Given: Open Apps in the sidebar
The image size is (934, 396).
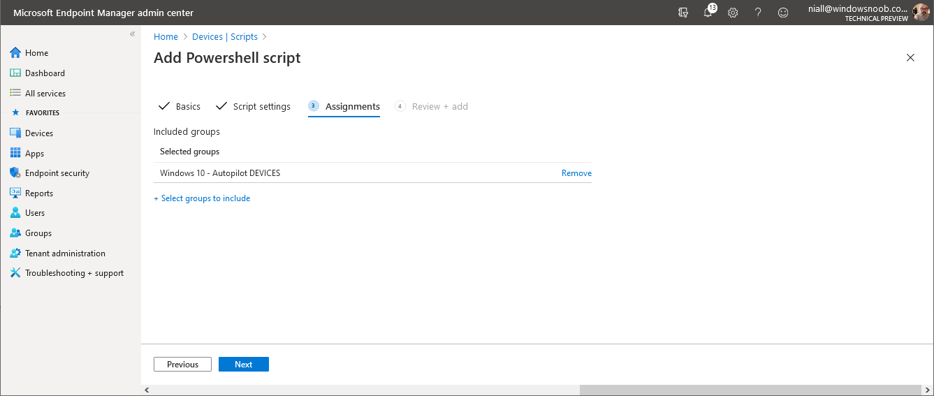Looking at the screenshot, I should pyautogui.click(x=35, y=154).
